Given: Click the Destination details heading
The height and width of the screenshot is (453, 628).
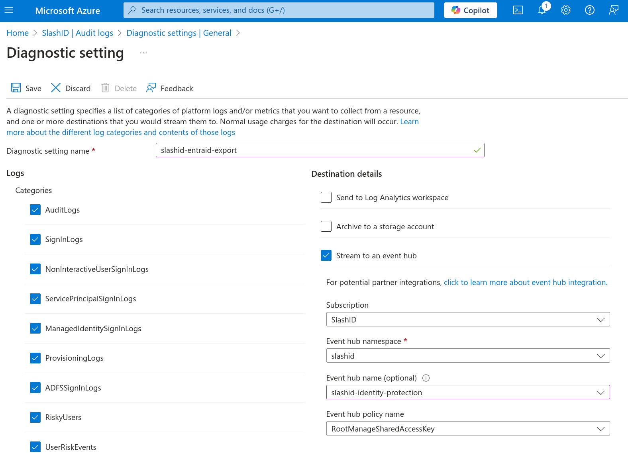Looking at the screenshot, I should click(346, 174).
